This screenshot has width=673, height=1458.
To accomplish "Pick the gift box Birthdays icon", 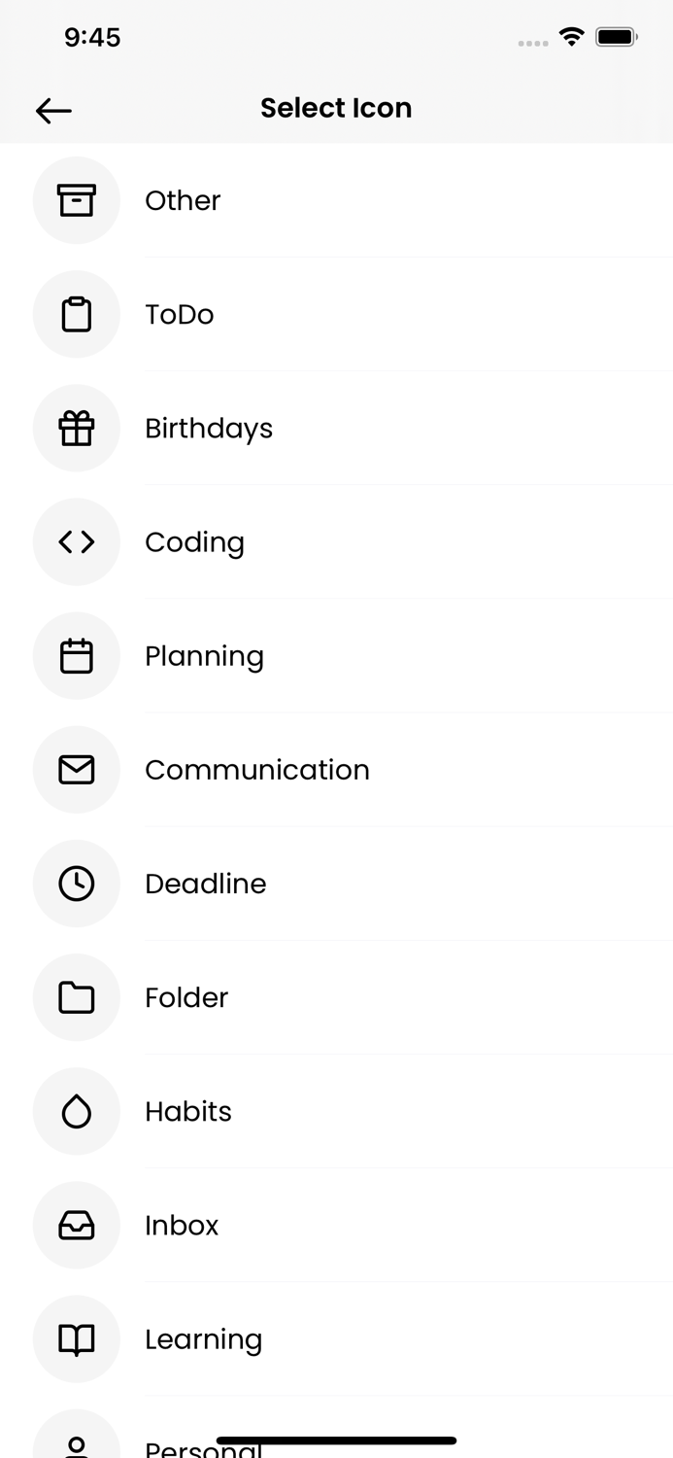I will [x=77, y=428].
